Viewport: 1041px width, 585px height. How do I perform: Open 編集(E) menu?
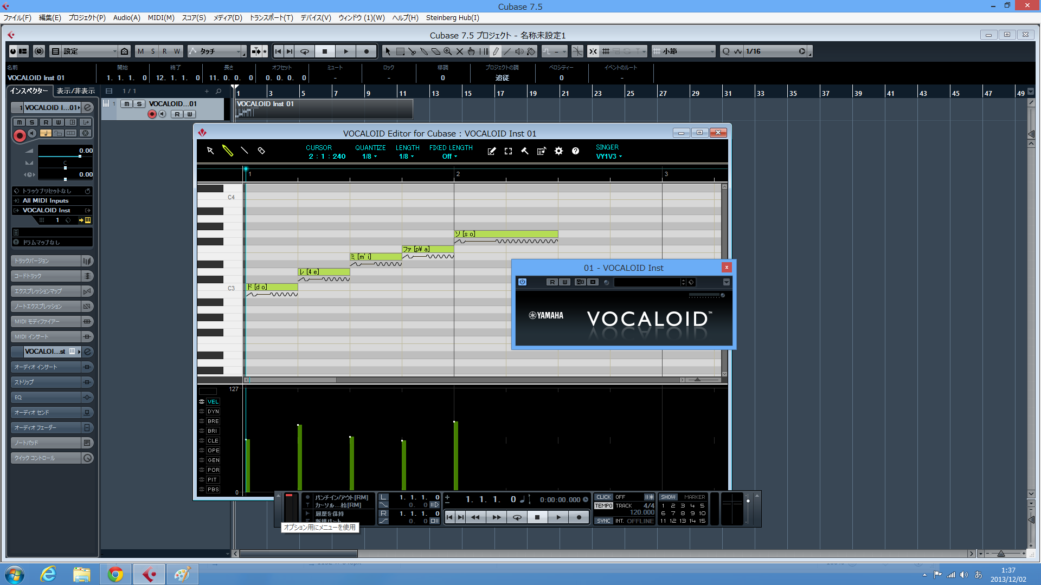[50, 18]
